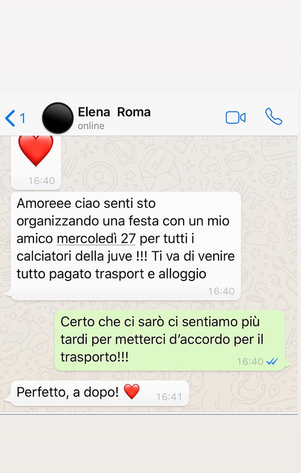The width and height of the screenshot is (301, 473).
Task: Select the green Certo che ci sarò message
Action: pos(170,341)
